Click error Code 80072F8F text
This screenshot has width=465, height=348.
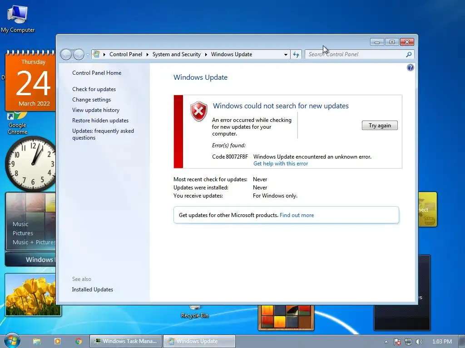(230, 156)
